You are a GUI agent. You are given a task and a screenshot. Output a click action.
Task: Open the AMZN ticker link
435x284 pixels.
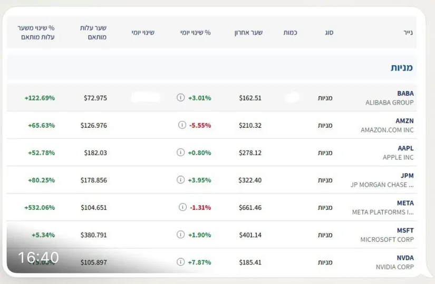click(404, 120)
